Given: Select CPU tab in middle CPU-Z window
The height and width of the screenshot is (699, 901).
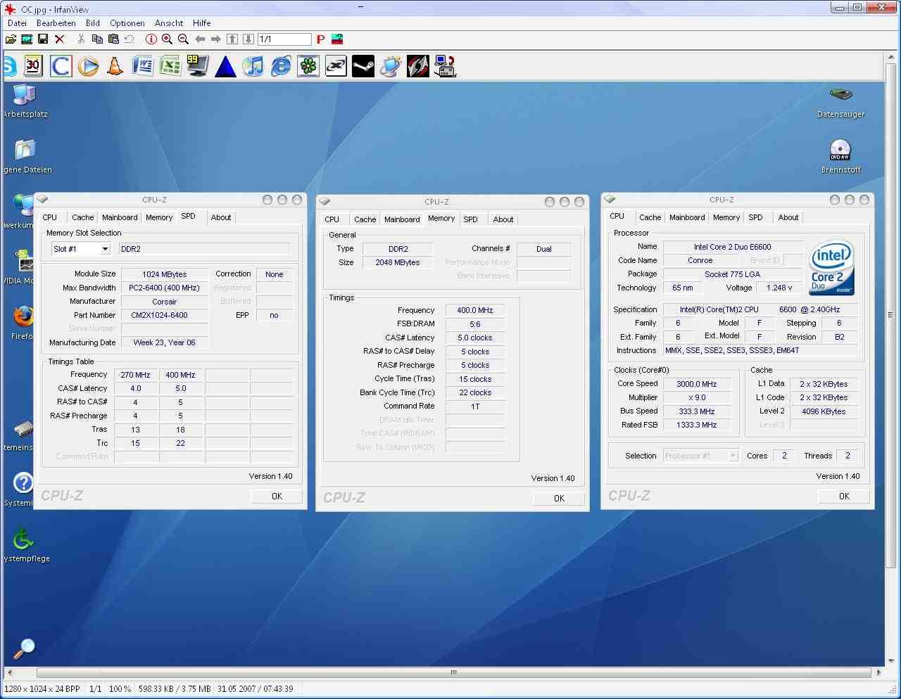Looking at the screenshot, I should coord(332,219).
